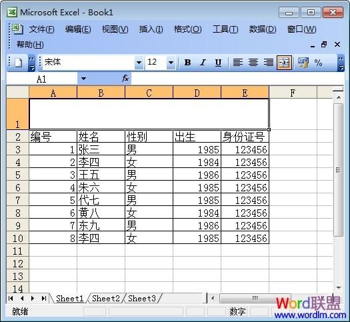Open the 工具(T) menu
This screenshot has height=322, width=350.
pyautogui.click(x=225, y=29)
